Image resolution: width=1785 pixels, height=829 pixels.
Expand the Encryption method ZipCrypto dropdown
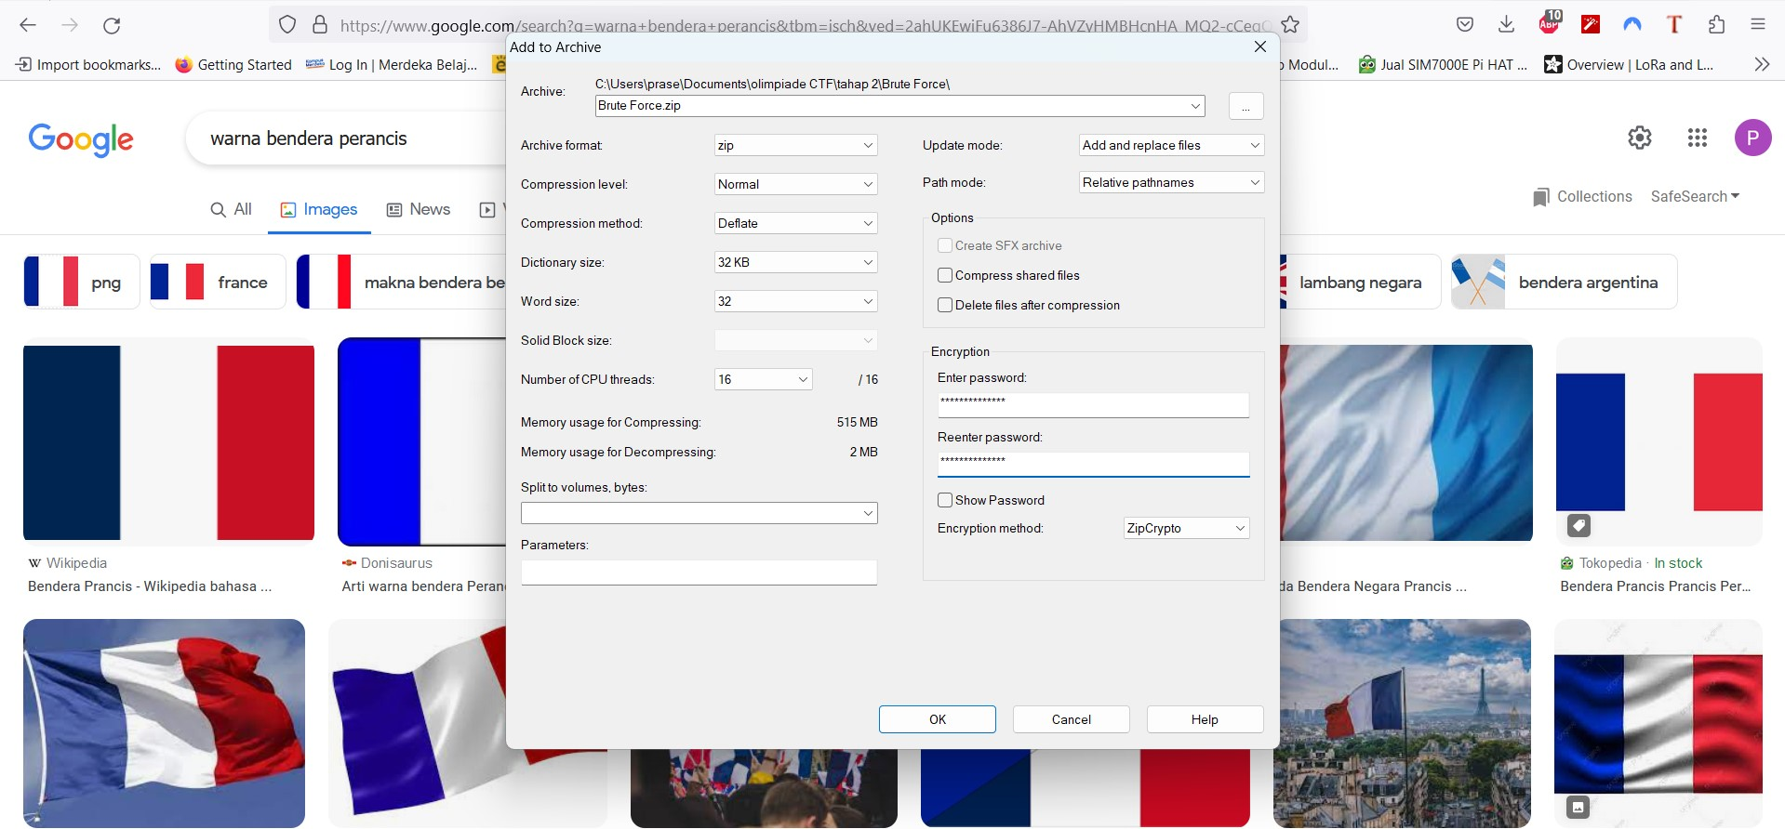(x=1186, y=529)
